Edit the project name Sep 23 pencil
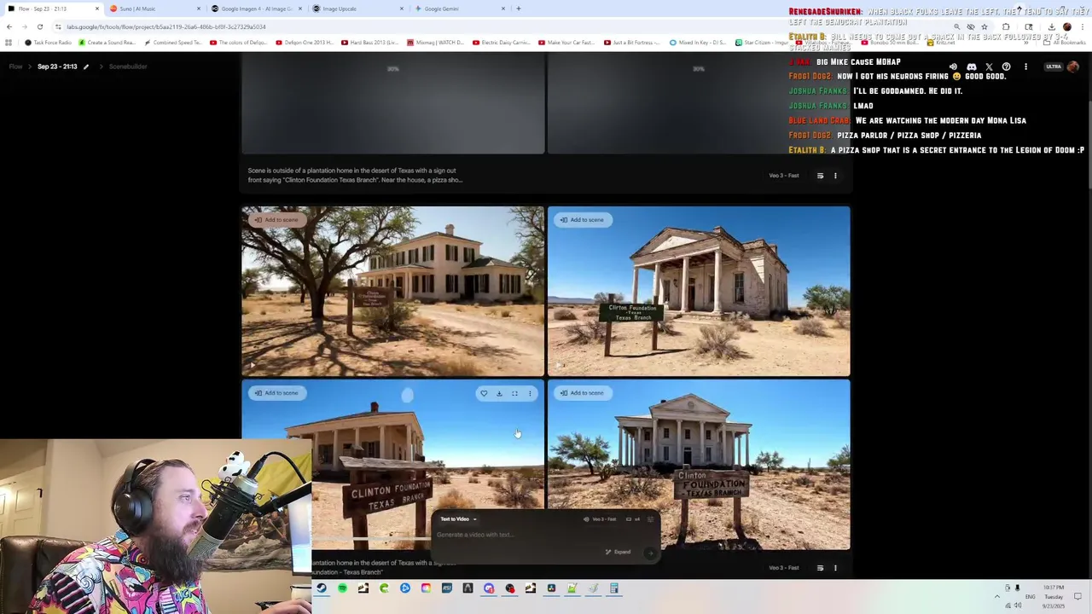 pos(85,67)
